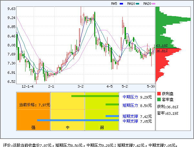Open the 中期支撑 link
This screenshot has height=147, width=194.
130,121
